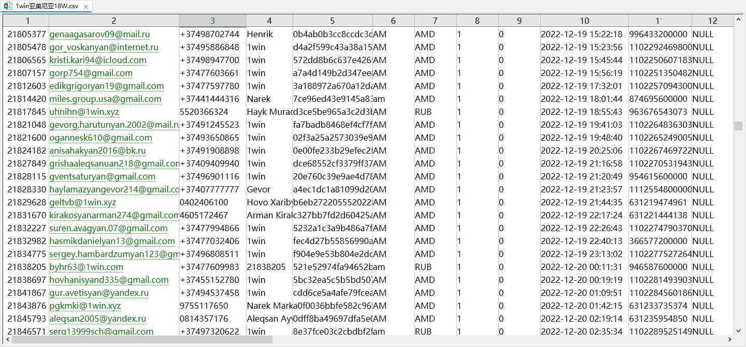
Task: Click the spreadsheet icon on the file tab
Action: click(x=8, y=6)
